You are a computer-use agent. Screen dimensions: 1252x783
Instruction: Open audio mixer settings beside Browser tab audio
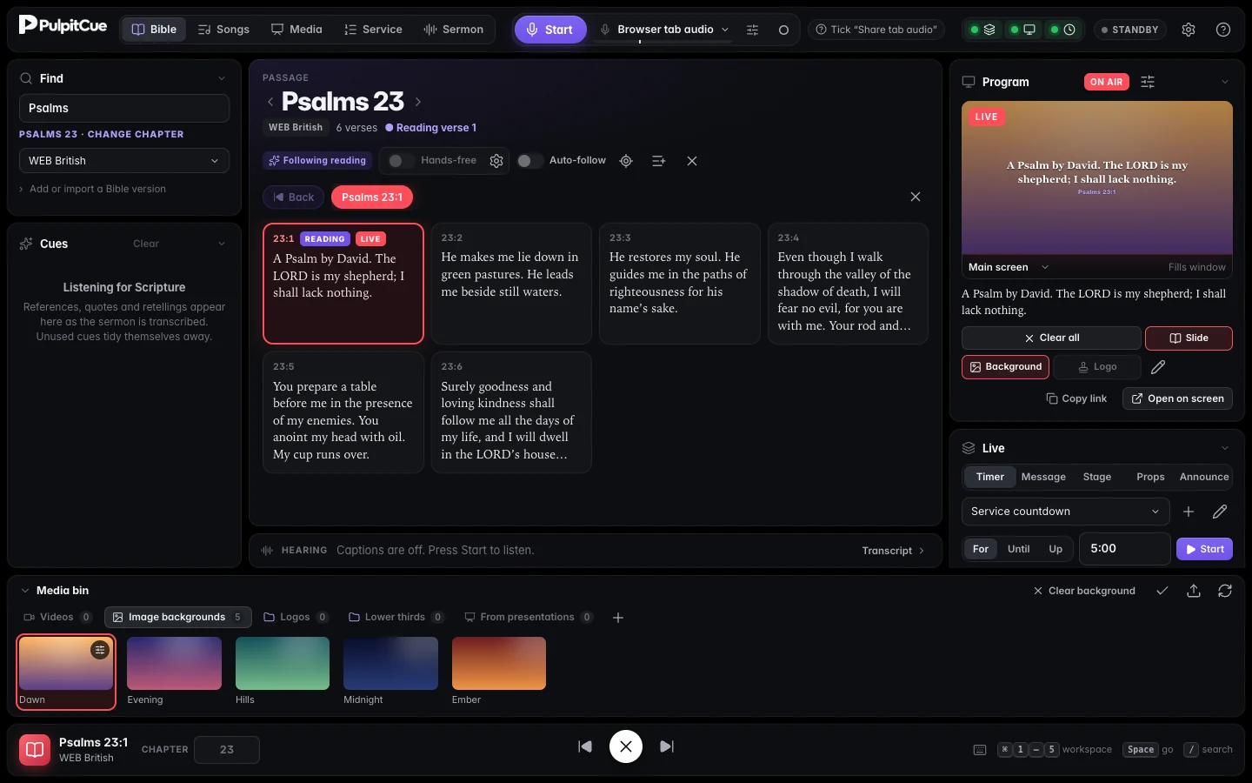(x=753, y=30)
